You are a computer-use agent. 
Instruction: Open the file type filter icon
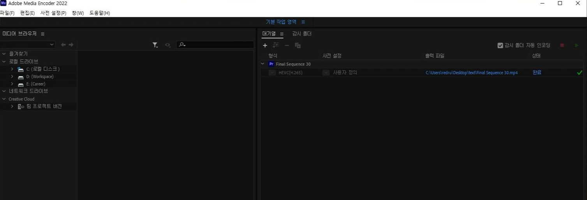pyautogui.click(x=155, y=45)
